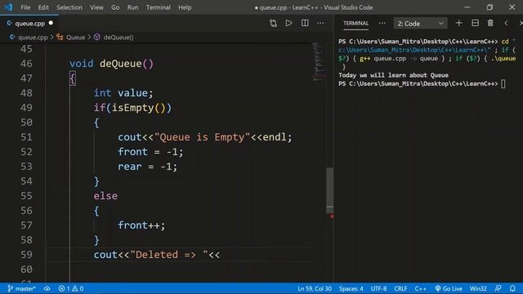Run code with the play icon

point(288,23)
